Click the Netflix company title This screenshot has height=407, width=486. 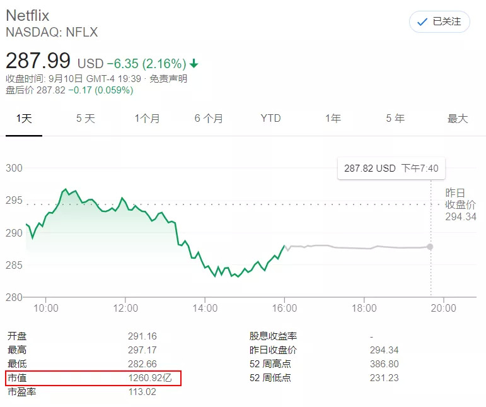(x=28, y=15)
